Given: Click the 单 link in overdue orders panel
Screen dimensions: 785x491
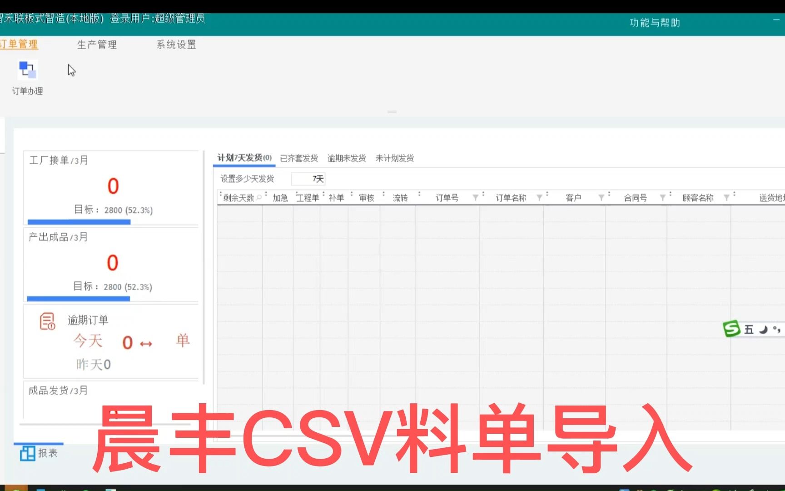Looking at the screenshot, I should pyautogui.click(x=183, y=341).
